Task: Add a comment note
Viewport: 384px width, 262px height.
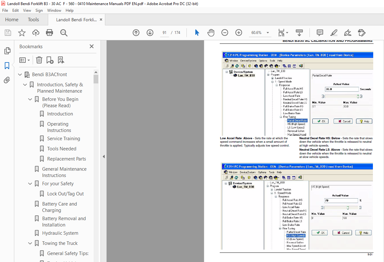Action: coord(320,33)
